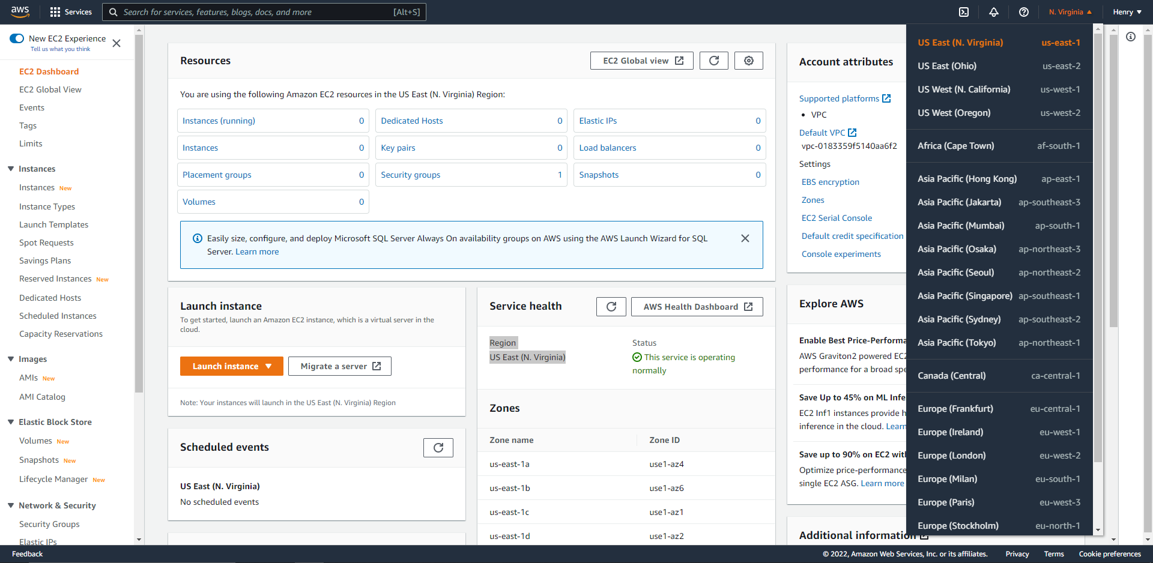Open the help question-mark icon
This screenshot has width=1153, height=563.
(1024, 12)
